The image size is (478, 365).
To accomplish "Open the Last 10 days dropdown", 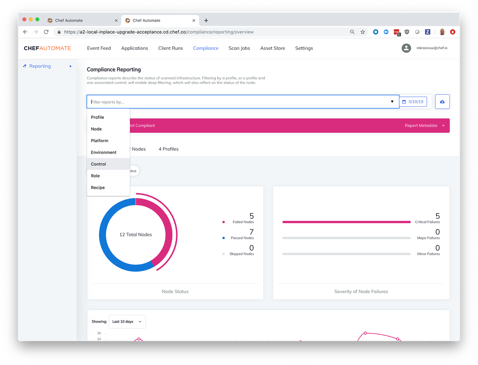I will coord(127,321).
